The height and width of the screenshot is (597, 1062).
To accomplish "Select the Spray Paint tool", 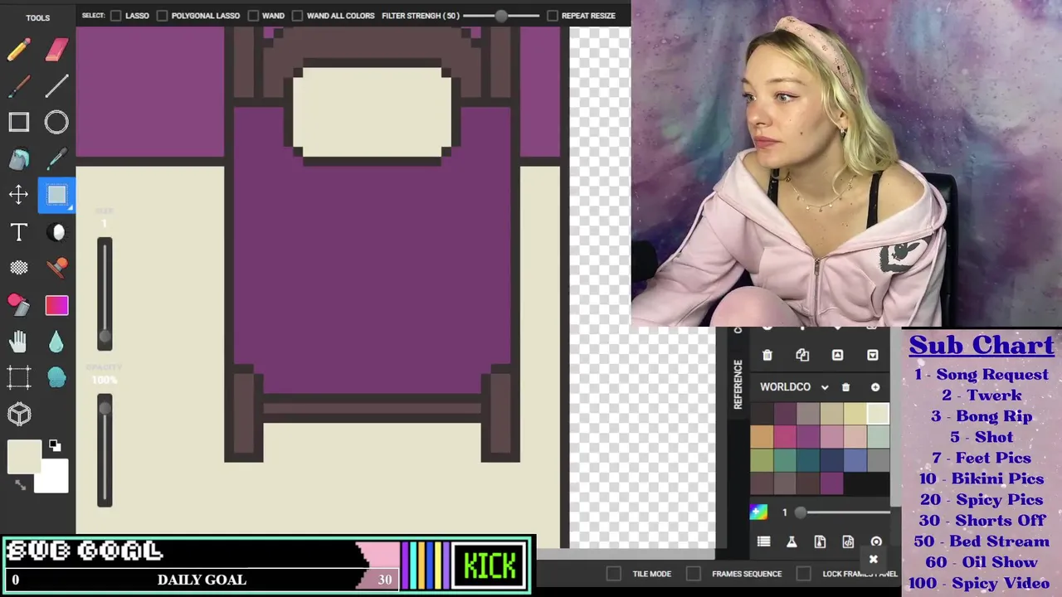I will click(18, 304).
